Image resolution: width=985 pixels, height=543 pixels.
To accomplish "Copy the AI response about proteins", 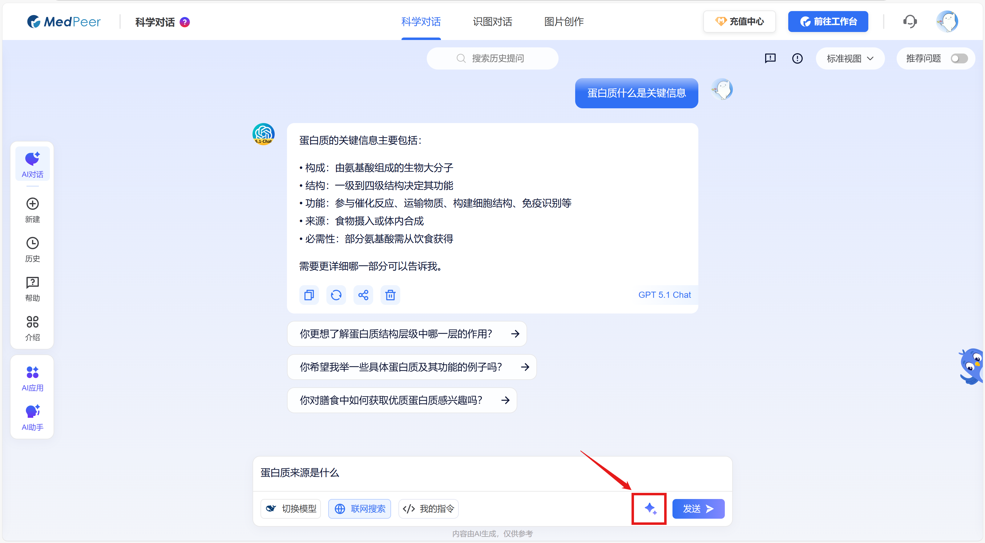I will coord(309,295).
